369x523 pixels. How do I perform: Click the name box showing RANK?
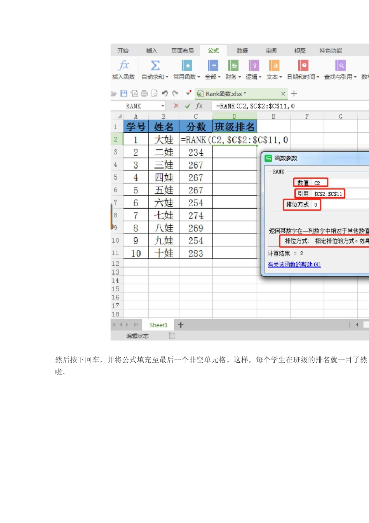136,106
